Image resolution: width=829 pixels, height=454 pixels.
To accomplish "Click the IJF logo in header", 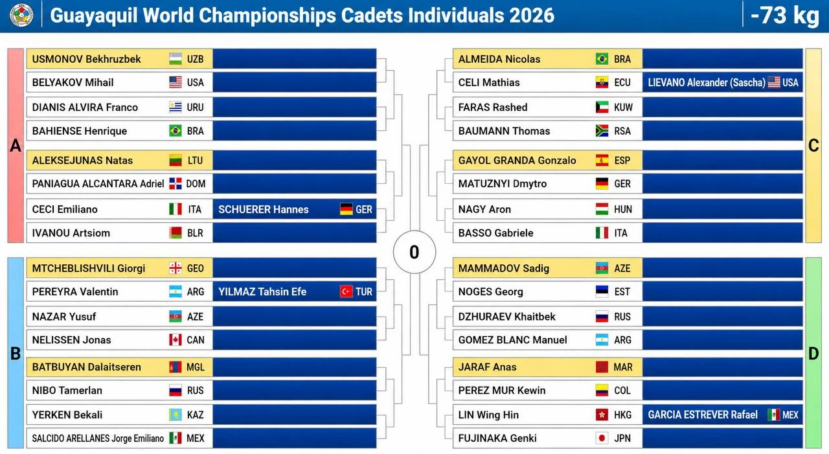I will click(21, 16).
